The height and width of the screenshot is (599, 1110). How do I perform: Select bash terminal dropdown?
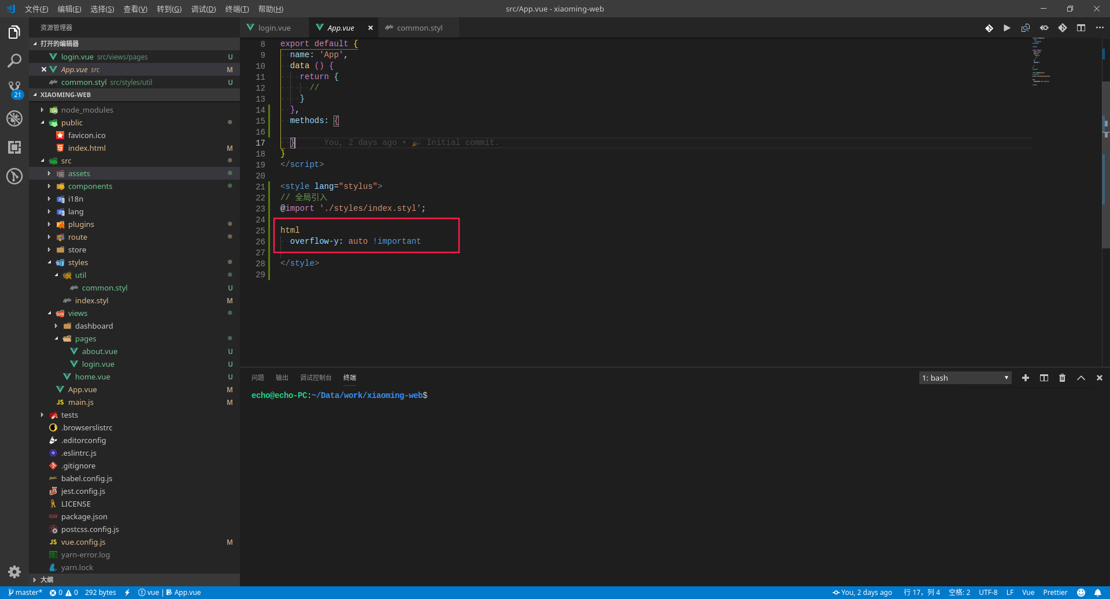pos(965,378)
